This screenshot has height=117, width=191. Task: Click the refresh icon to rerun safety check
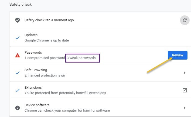(x=185, y=20)
